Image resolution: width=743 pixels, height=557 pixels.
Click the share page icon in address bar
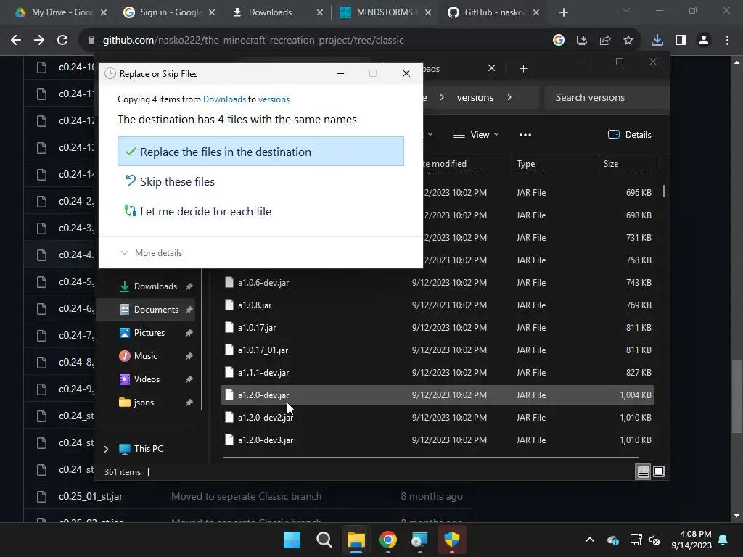[x=605, y=41]
